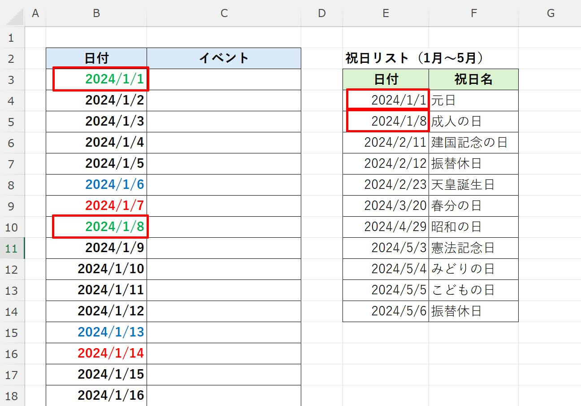Select column F header
This screenshot has width=581, height=406.
click(x=474, y=13)
